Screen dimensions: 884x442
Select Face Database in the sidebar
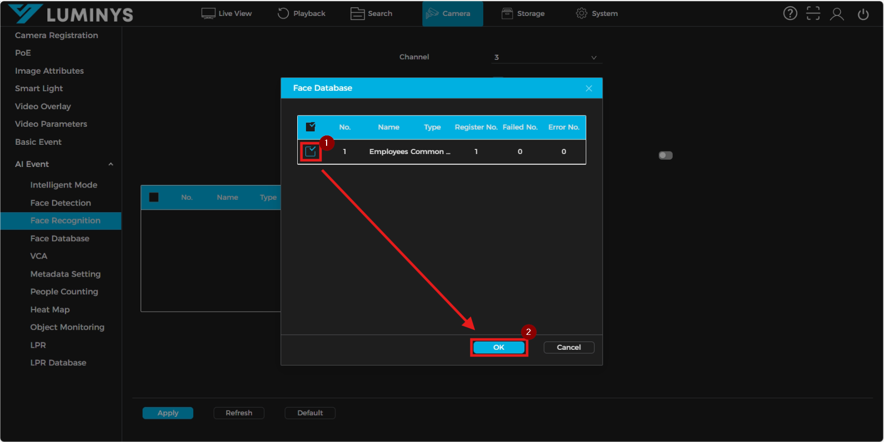60,239
